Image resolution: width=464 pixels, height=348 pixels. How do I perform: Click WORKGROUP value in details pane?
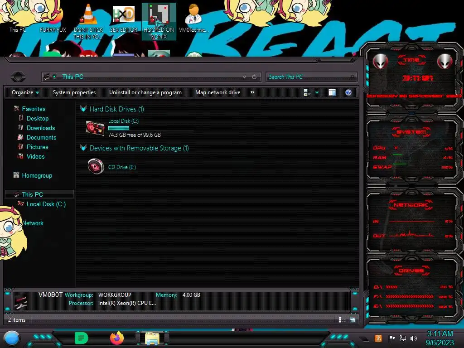pos(115,295)
